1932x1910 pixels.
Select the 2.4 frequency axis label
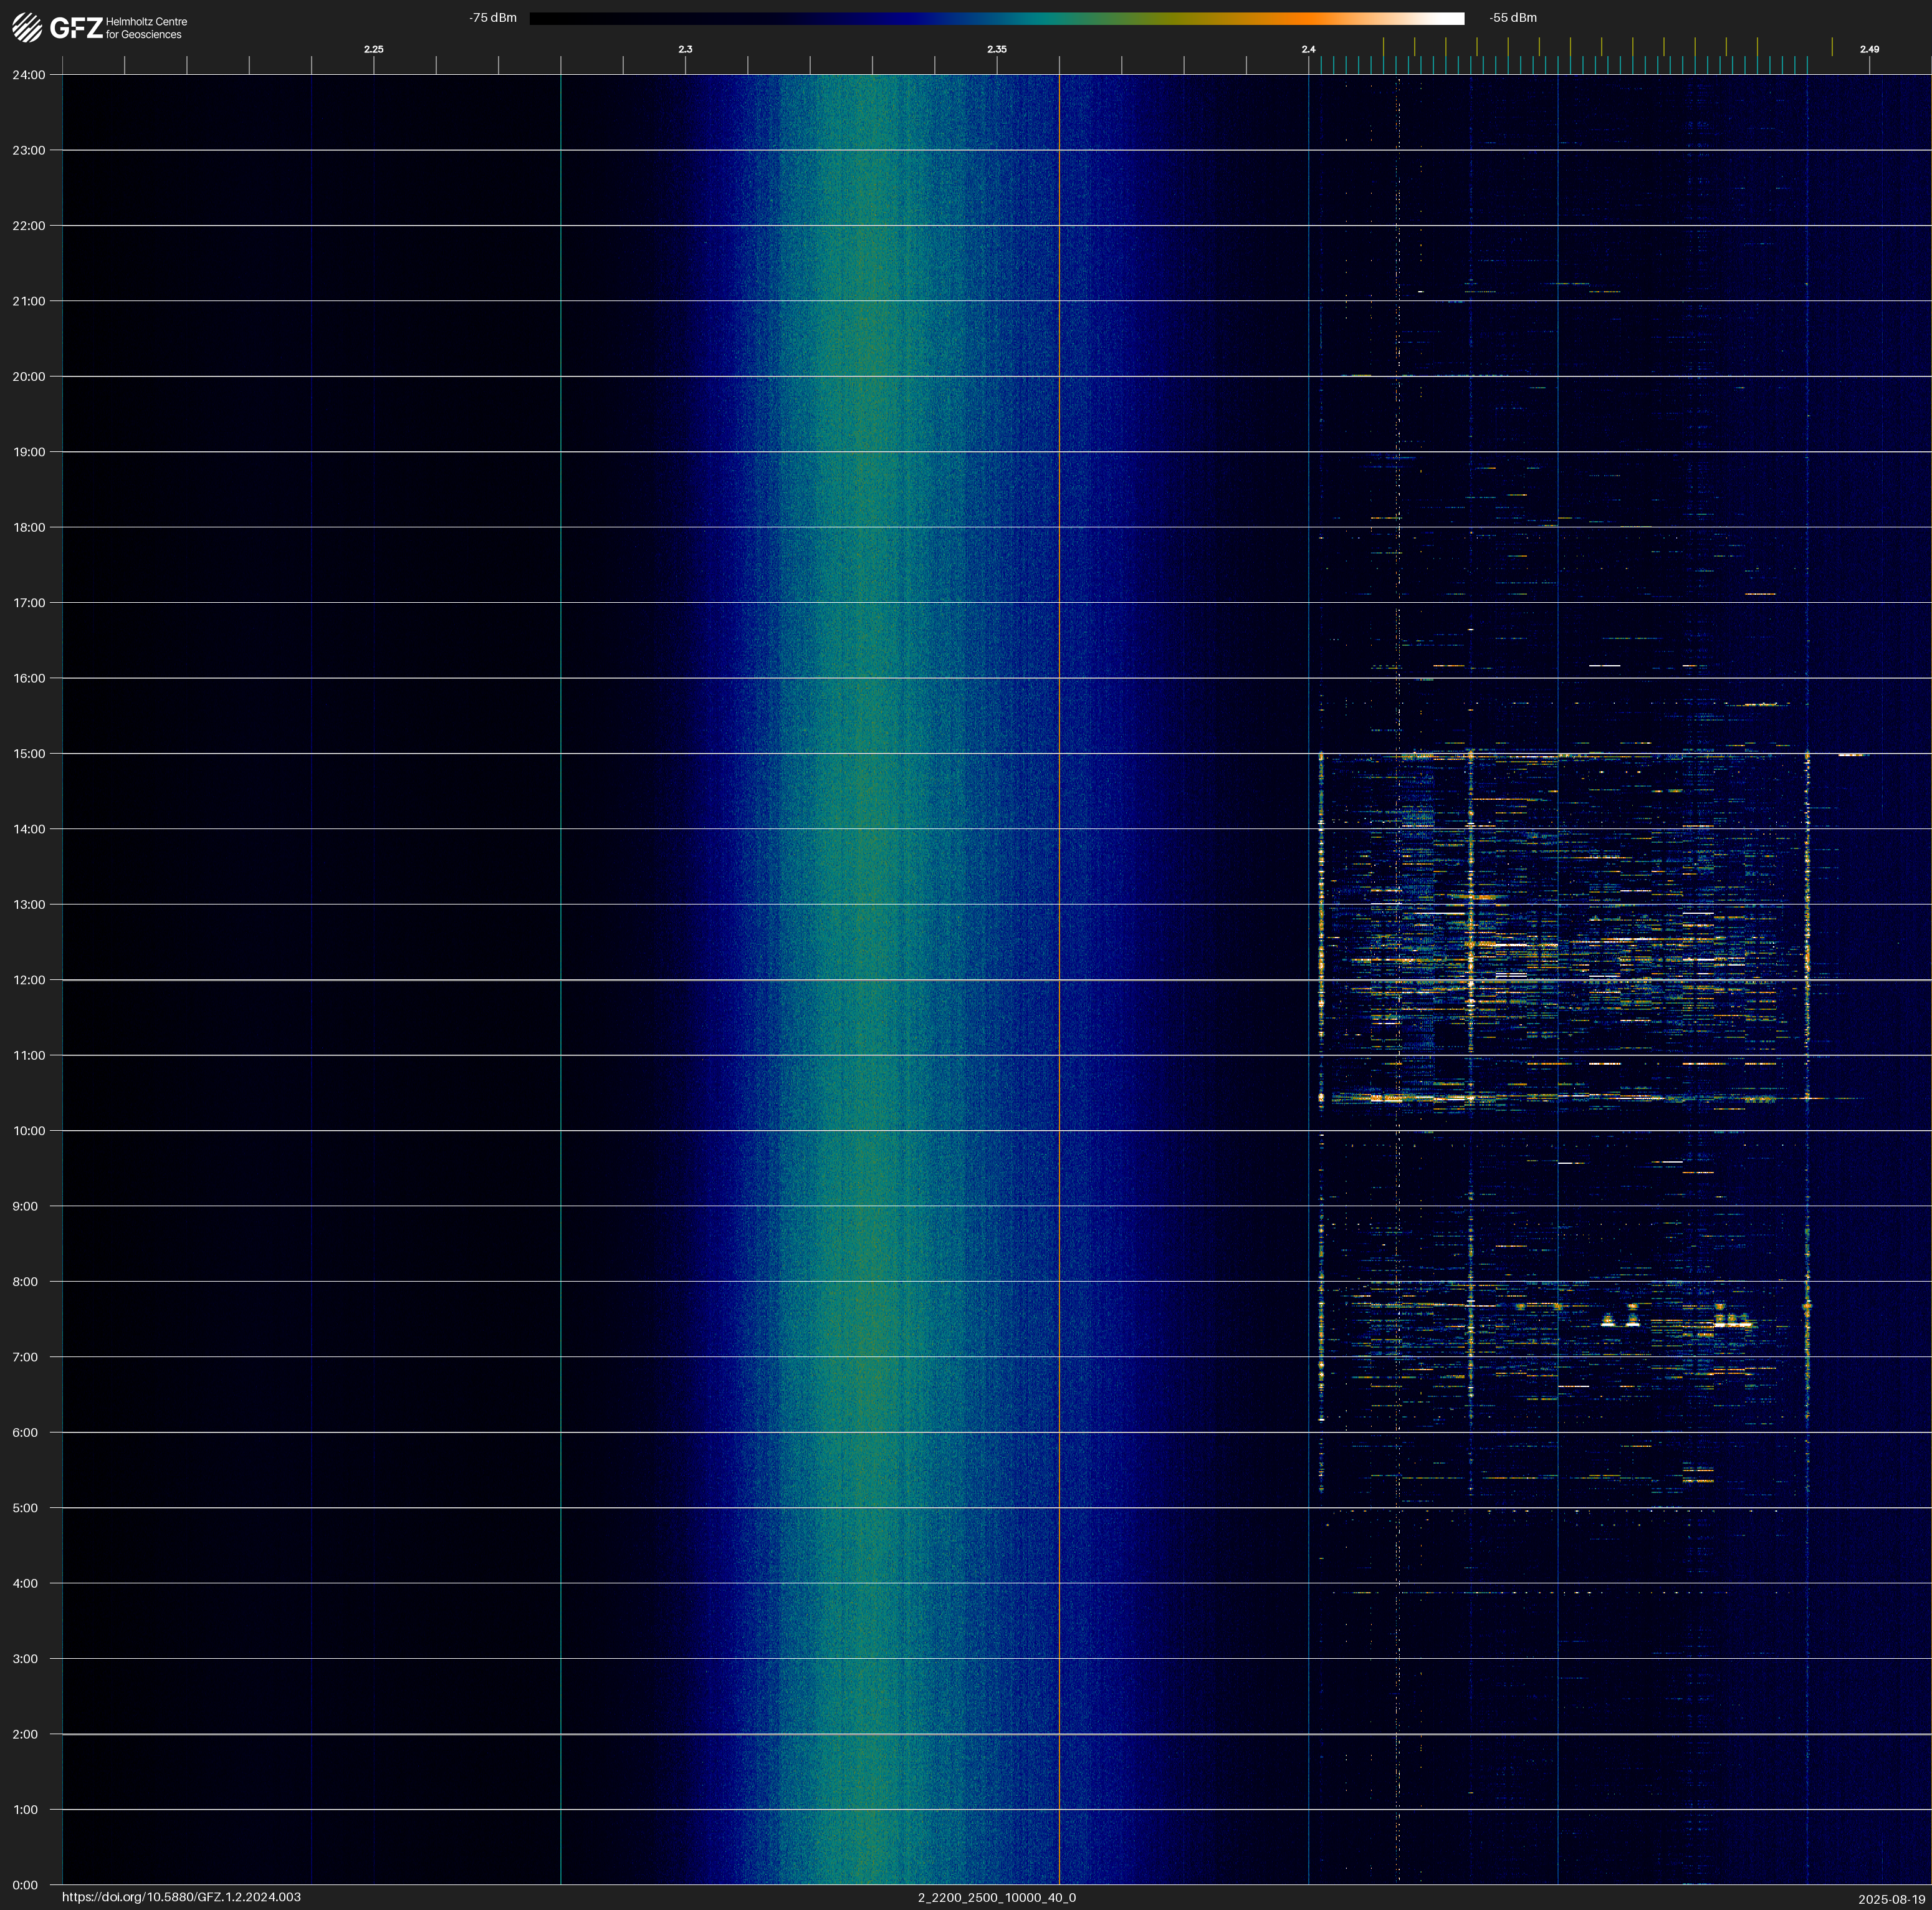tap(1308, 49)
